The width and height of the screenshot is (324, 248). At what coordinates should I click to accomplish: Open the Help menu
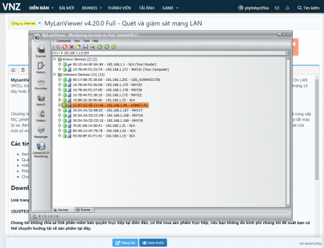point(95,41)
